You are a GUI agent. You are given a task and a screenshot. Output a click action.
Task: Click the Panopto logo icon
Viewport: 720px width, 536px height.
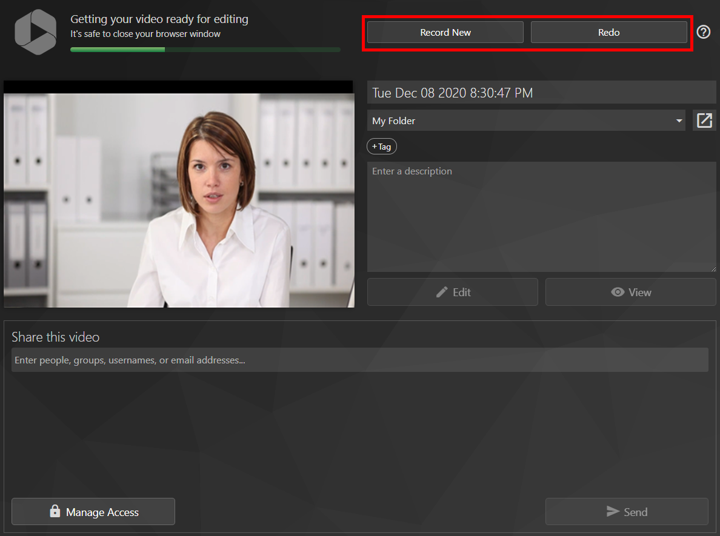click(35, 32)
